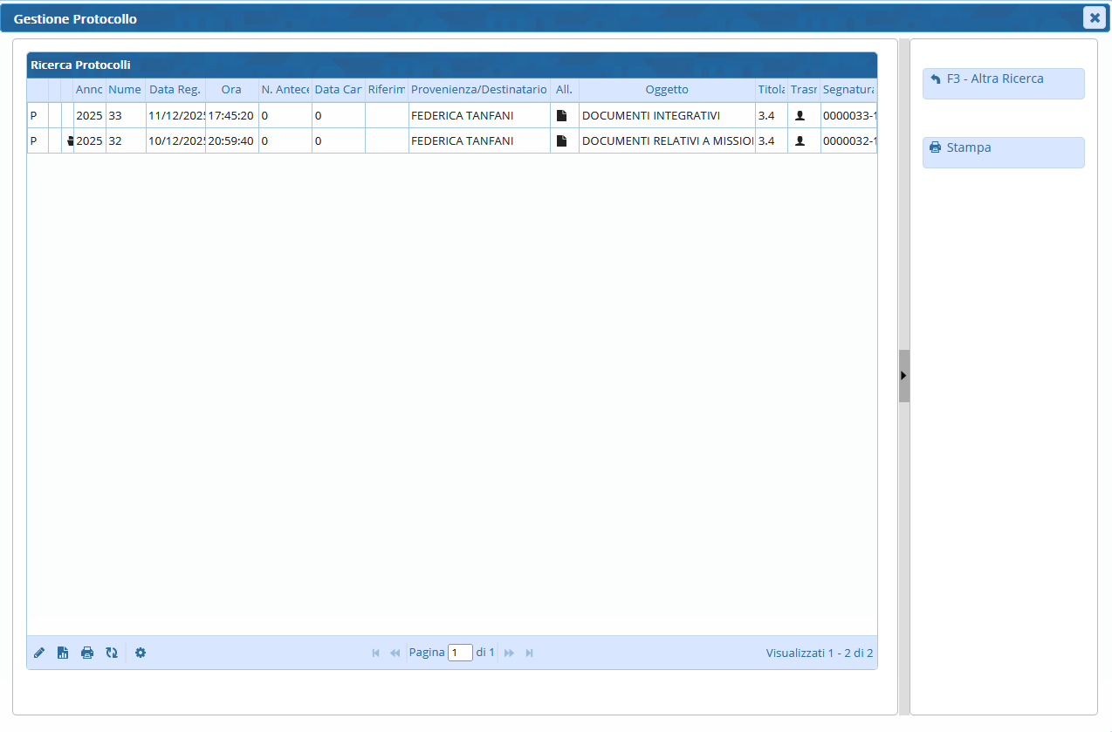
Task: Click the page number input field
Action: pyautogui.click(x=460, y=653)
